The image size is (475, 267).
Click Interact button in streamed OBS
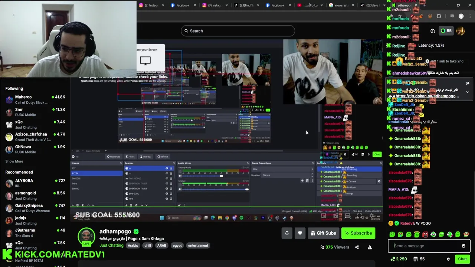point(145,156)
